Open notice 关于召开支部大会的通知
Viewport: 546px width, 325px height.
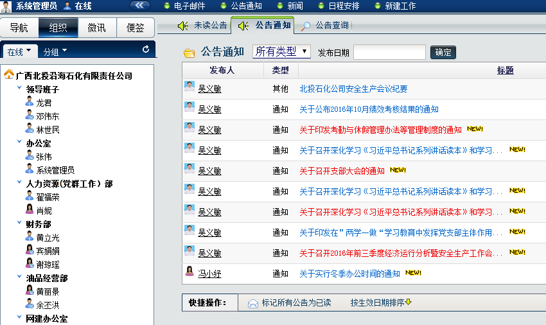[x=342, y=171]
